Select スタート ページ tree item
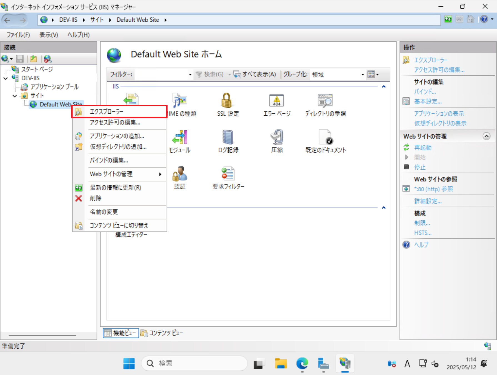The width and height of the screenshot is (497, 375). click(x=37, y=69)
